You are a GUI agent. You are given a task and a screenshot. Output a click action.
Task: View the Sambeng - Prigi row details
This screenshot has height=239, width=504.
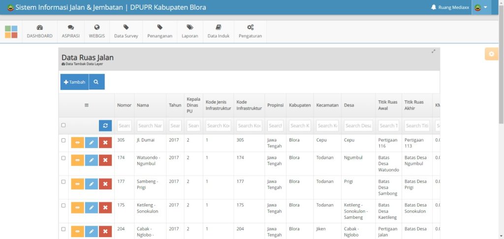pos(77,184)
